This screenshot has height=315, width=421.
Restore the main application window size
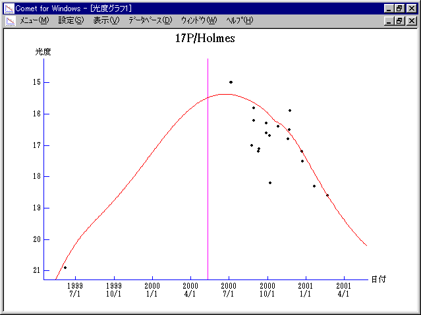400,9
